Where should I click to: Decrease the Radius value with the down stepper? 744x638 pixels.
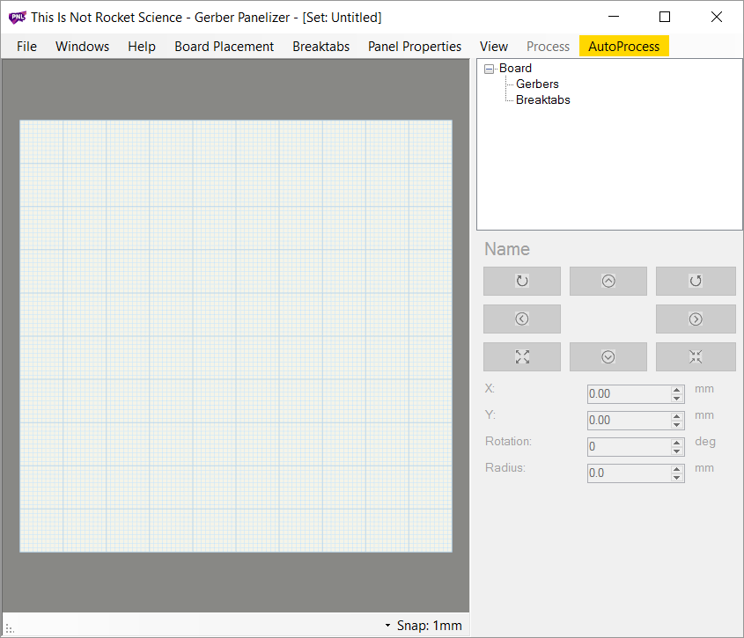676,477
